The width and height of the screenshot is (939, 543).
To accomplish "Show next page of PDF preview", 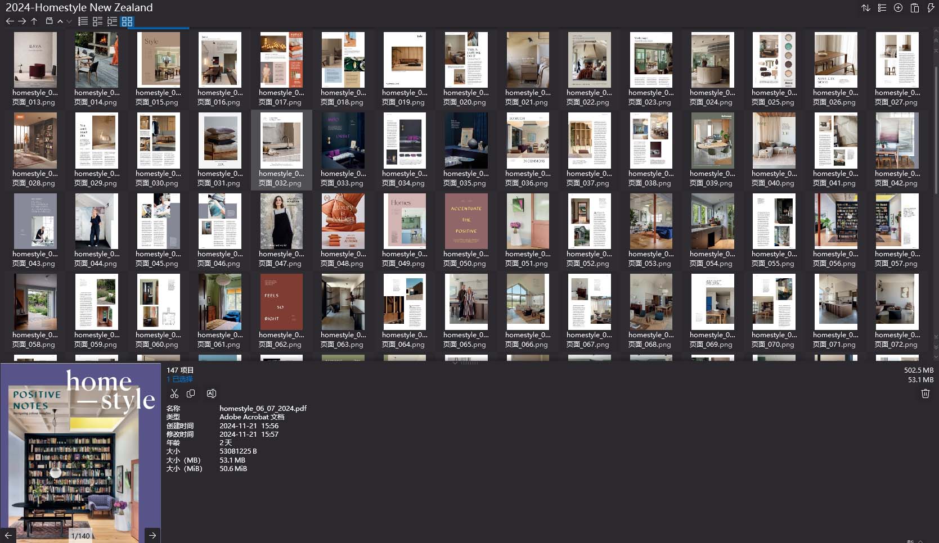I will [x=152, y=536].
